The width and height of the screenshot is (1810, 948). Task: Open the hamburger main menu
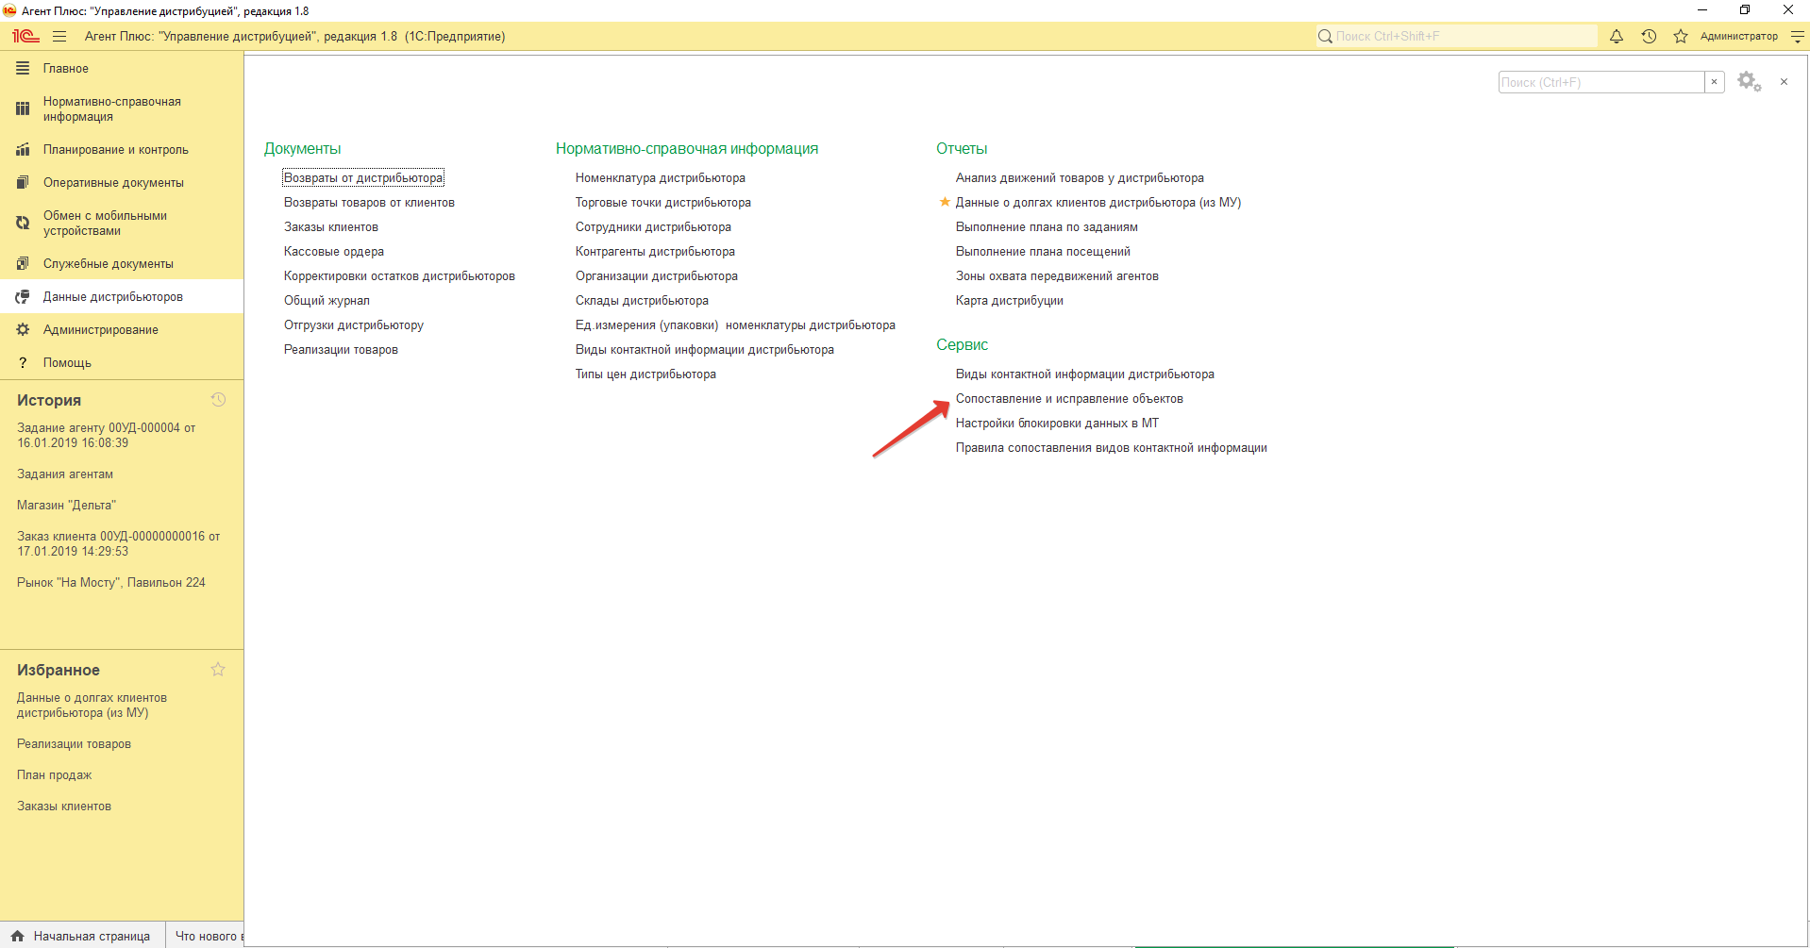pyautogui.click(x=59, y=36)
